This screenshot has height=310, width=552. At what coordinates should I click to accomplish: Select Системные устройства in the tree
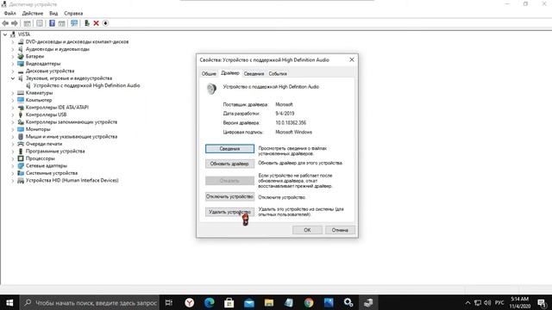52,173
